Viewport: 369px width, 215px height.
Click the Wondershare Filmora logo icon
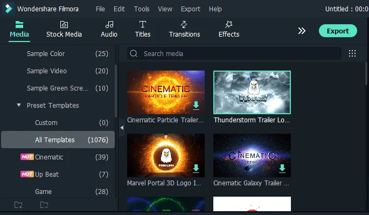9,9
